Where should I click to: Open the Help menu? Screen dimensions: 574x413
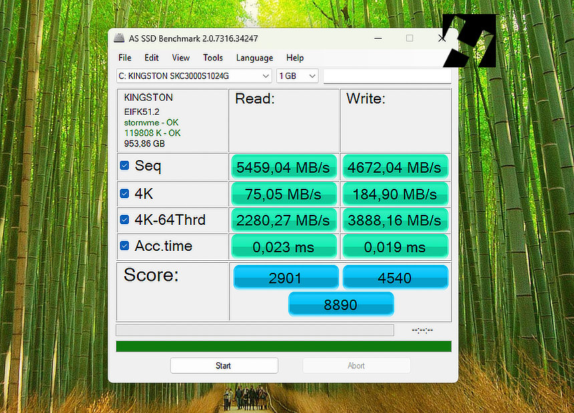click(295, 58)
